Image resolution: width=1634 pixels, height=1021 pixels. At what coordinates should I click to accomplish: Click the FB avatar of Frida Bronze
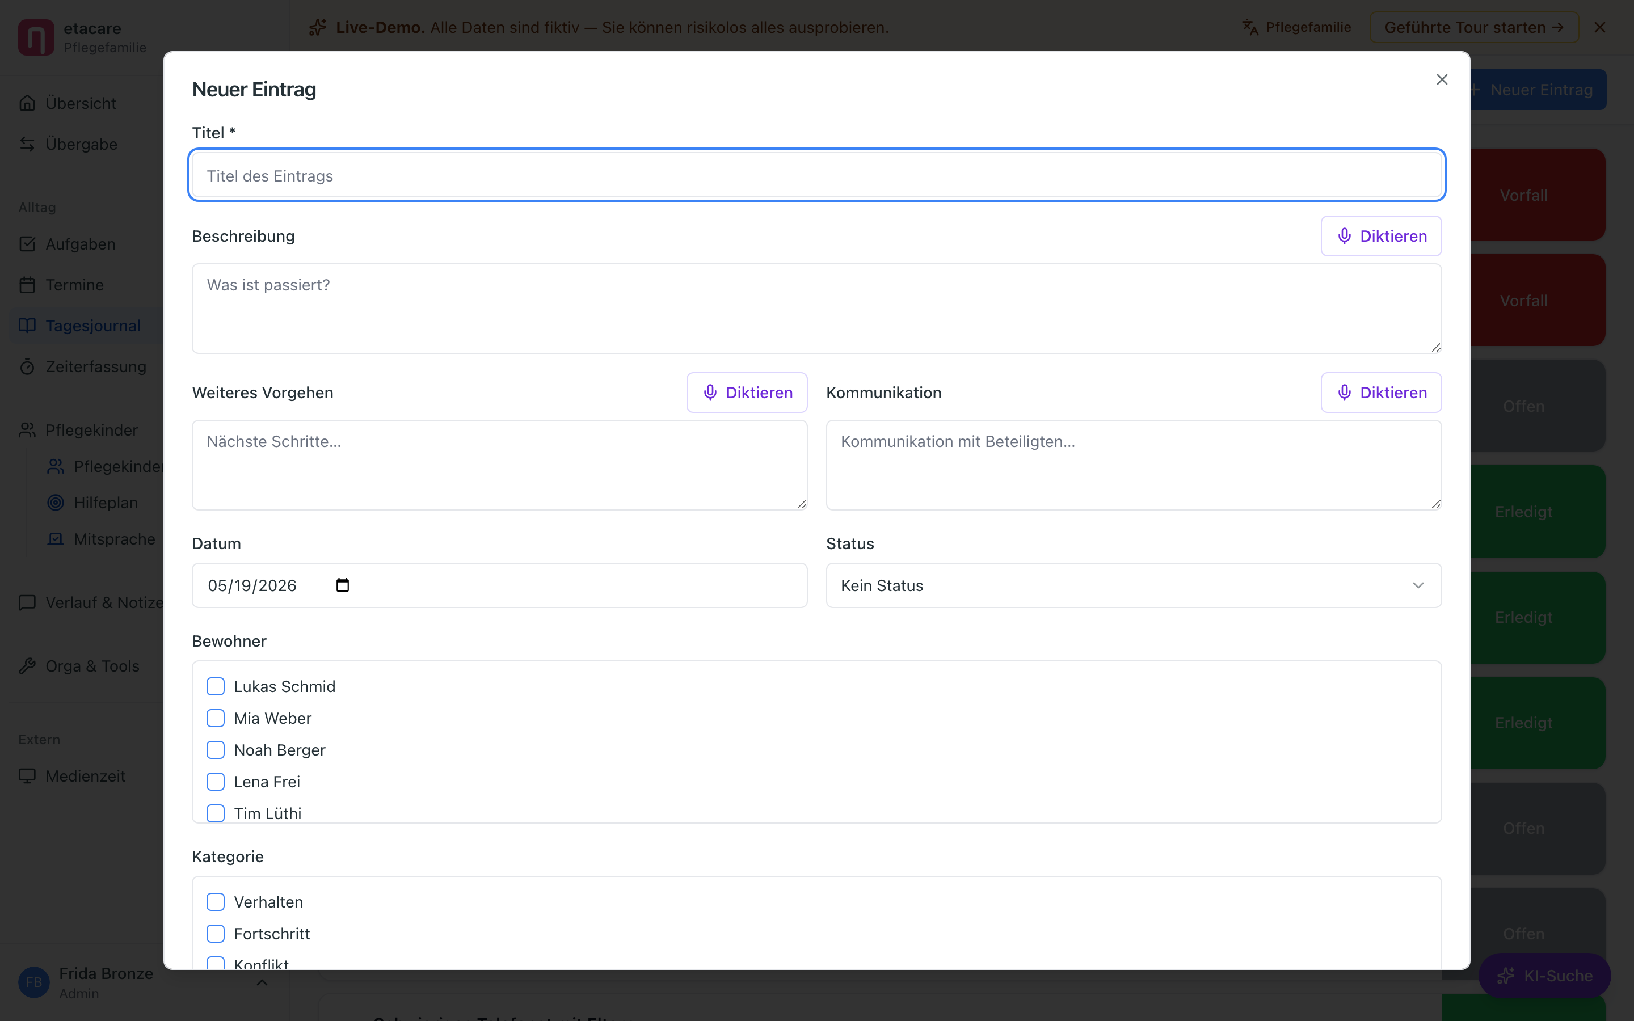(x=34, y=982)
